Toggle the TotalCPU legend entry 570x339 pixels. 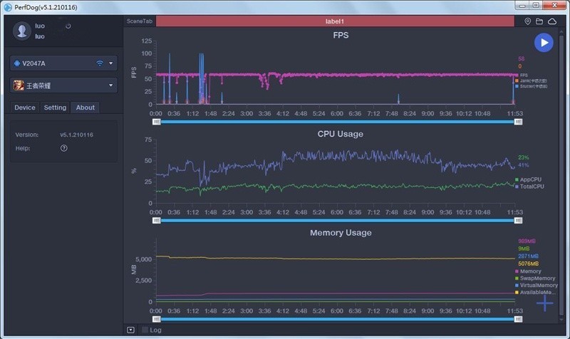pyautogui.click(x=532, y=186)
